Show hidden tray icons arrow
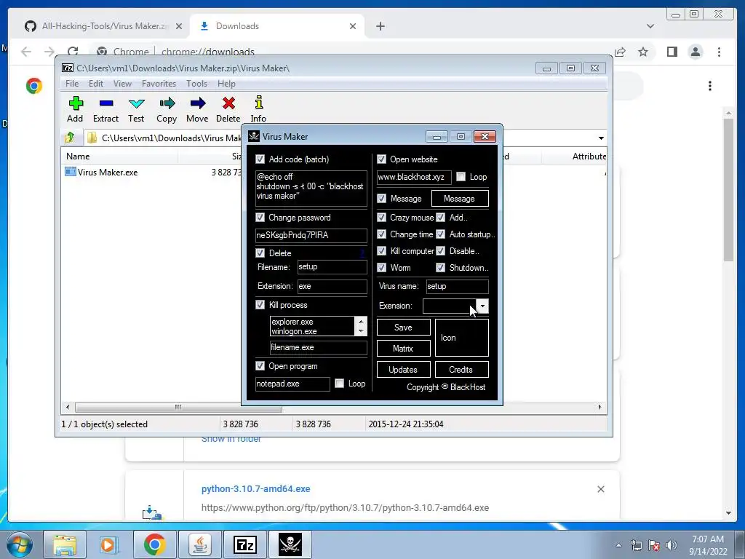The width and height of the screenshot is (745, 559). (x=618, y=545)
